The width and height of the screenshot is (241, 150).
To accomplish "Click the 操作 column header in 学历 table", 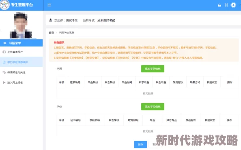I will click(230, 82).
